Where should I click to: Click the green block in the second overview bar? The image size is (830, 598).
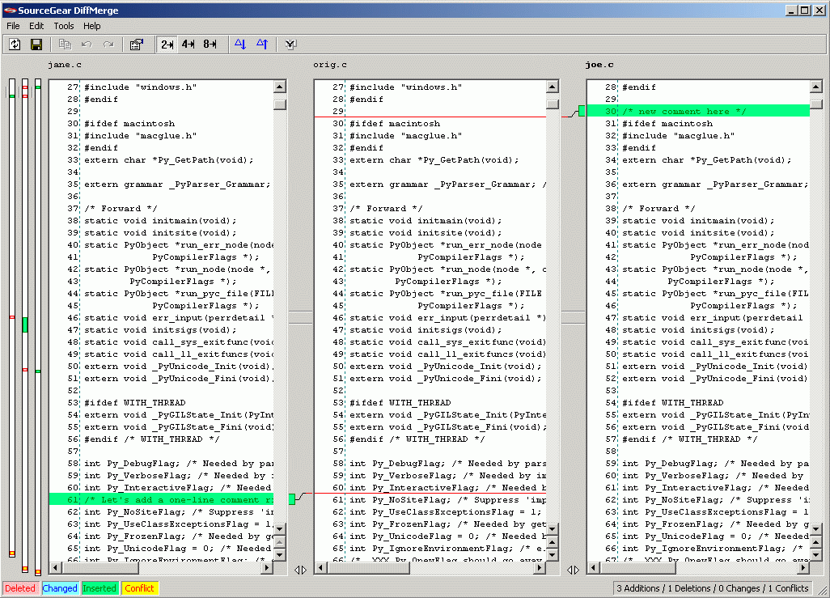pyautogui.click(x=25, y=324)
